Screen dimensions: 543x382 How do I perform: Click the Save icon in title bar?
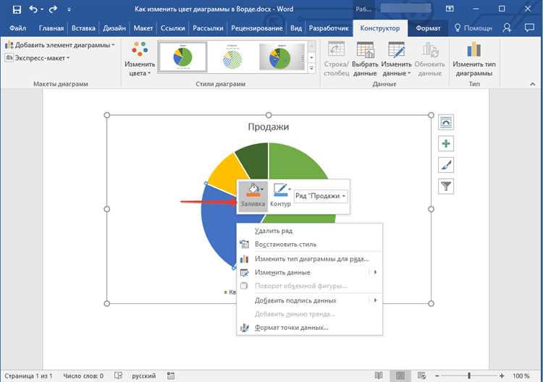tap(17, 9)
